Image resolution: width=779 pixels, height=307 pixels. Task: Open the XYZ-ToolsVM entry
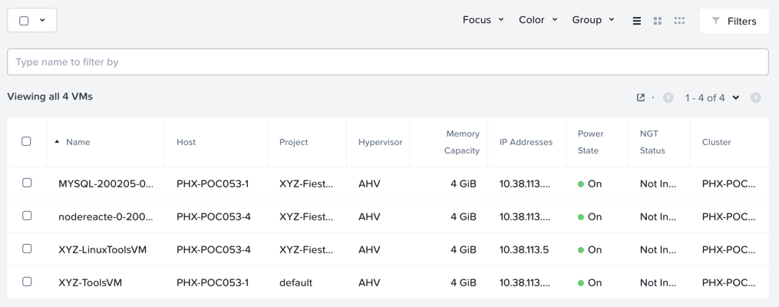click(x=90, y=282)
